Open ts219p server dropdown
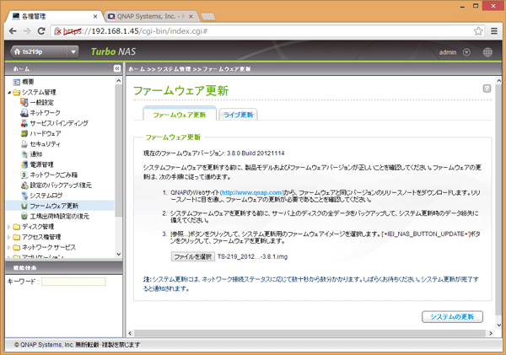 pos(73,51)
